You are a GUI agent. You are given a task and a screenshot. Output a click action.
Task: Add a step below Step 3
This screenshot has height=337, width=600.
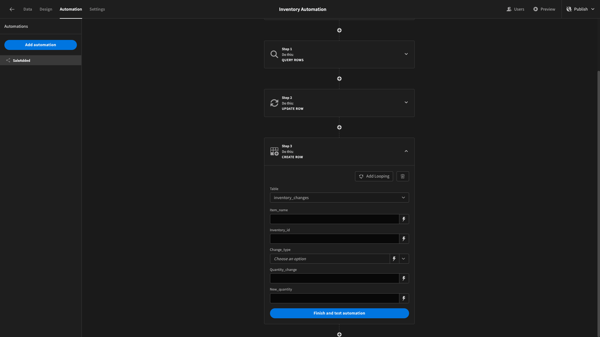(x=339, y=335)
